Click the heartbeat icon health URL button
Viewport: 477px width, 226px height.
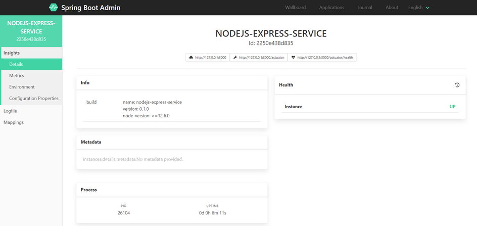point(322,57)
